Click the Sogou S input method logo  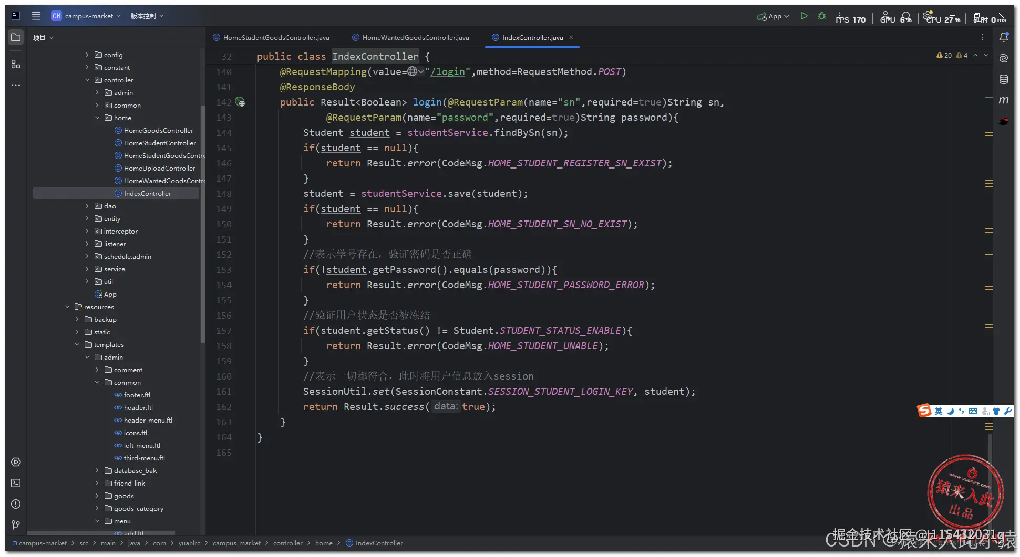pyautogui.click(x=924, y=411)
